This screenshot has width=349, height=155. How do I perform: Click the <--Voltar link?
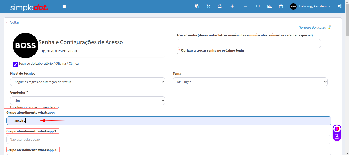[x=13, y=22]
